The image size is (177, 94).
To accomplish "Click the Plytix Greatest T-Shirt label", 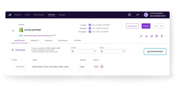I will tap(50, 67).
